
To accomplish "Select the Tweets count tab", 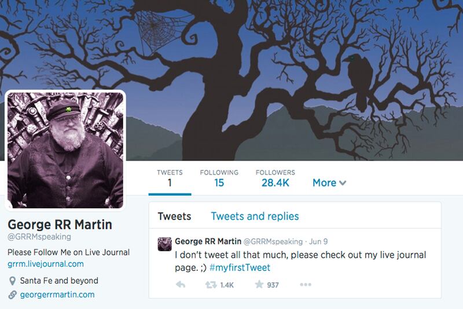I will (x=170, y=178).
